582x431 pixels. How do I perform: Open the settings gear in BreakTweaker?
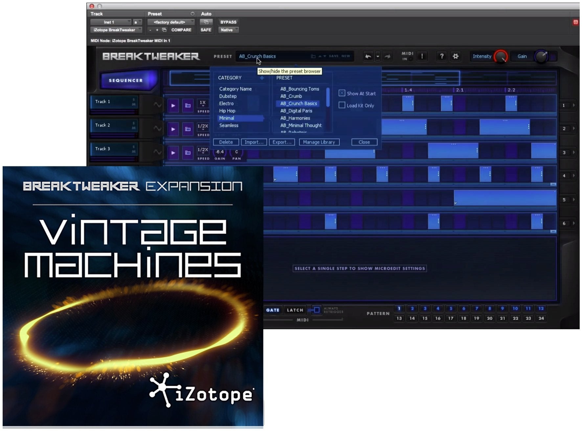(456, 56)
